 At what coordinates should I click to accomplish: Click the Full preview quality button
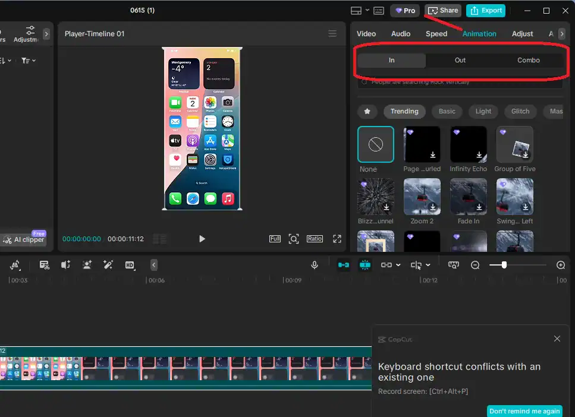275,239
